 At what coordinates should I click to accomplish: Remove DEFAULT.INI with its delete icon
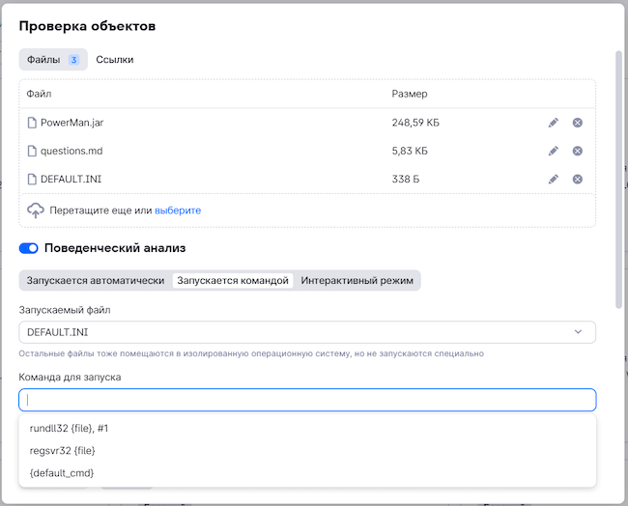[x=578, y=179]
